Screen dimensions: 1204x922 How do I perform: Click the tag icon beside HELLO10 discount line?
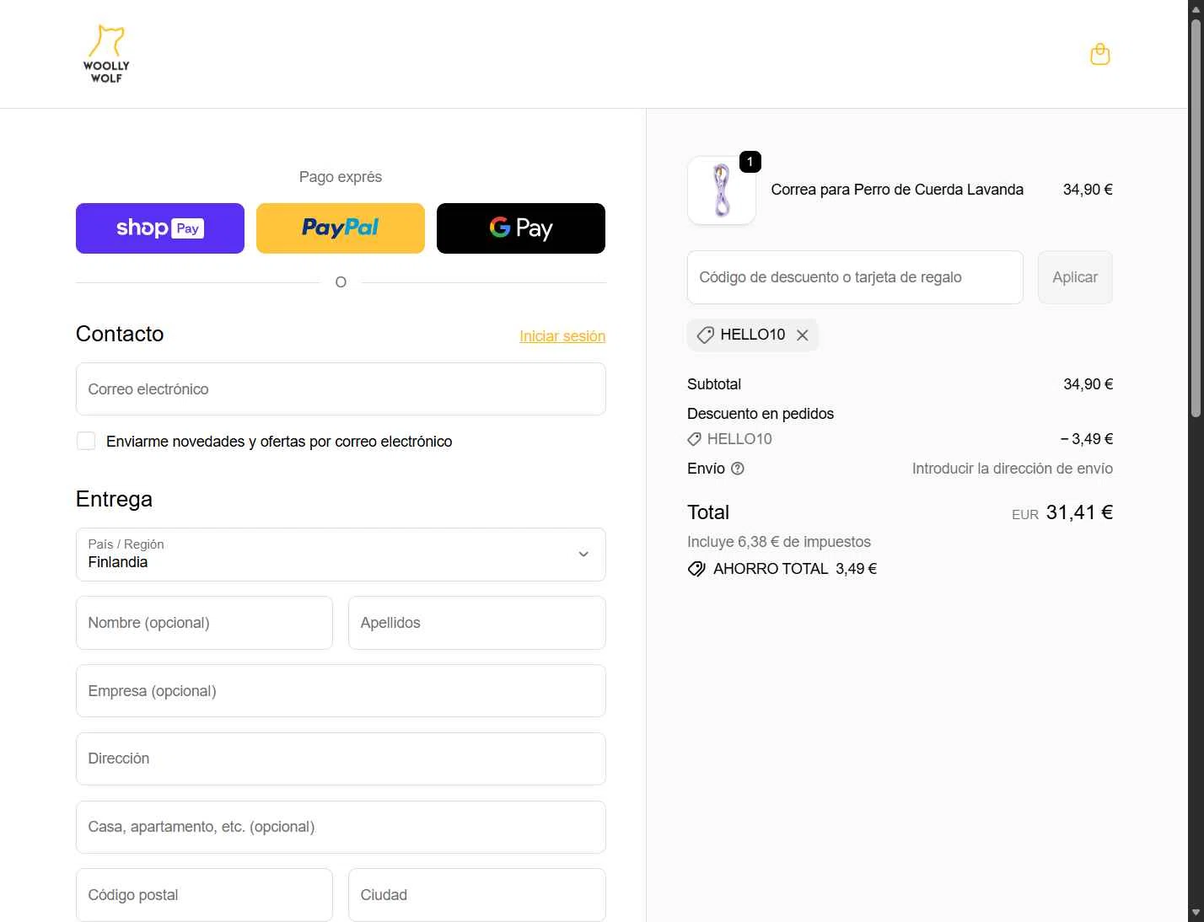[x=694, y=439]
